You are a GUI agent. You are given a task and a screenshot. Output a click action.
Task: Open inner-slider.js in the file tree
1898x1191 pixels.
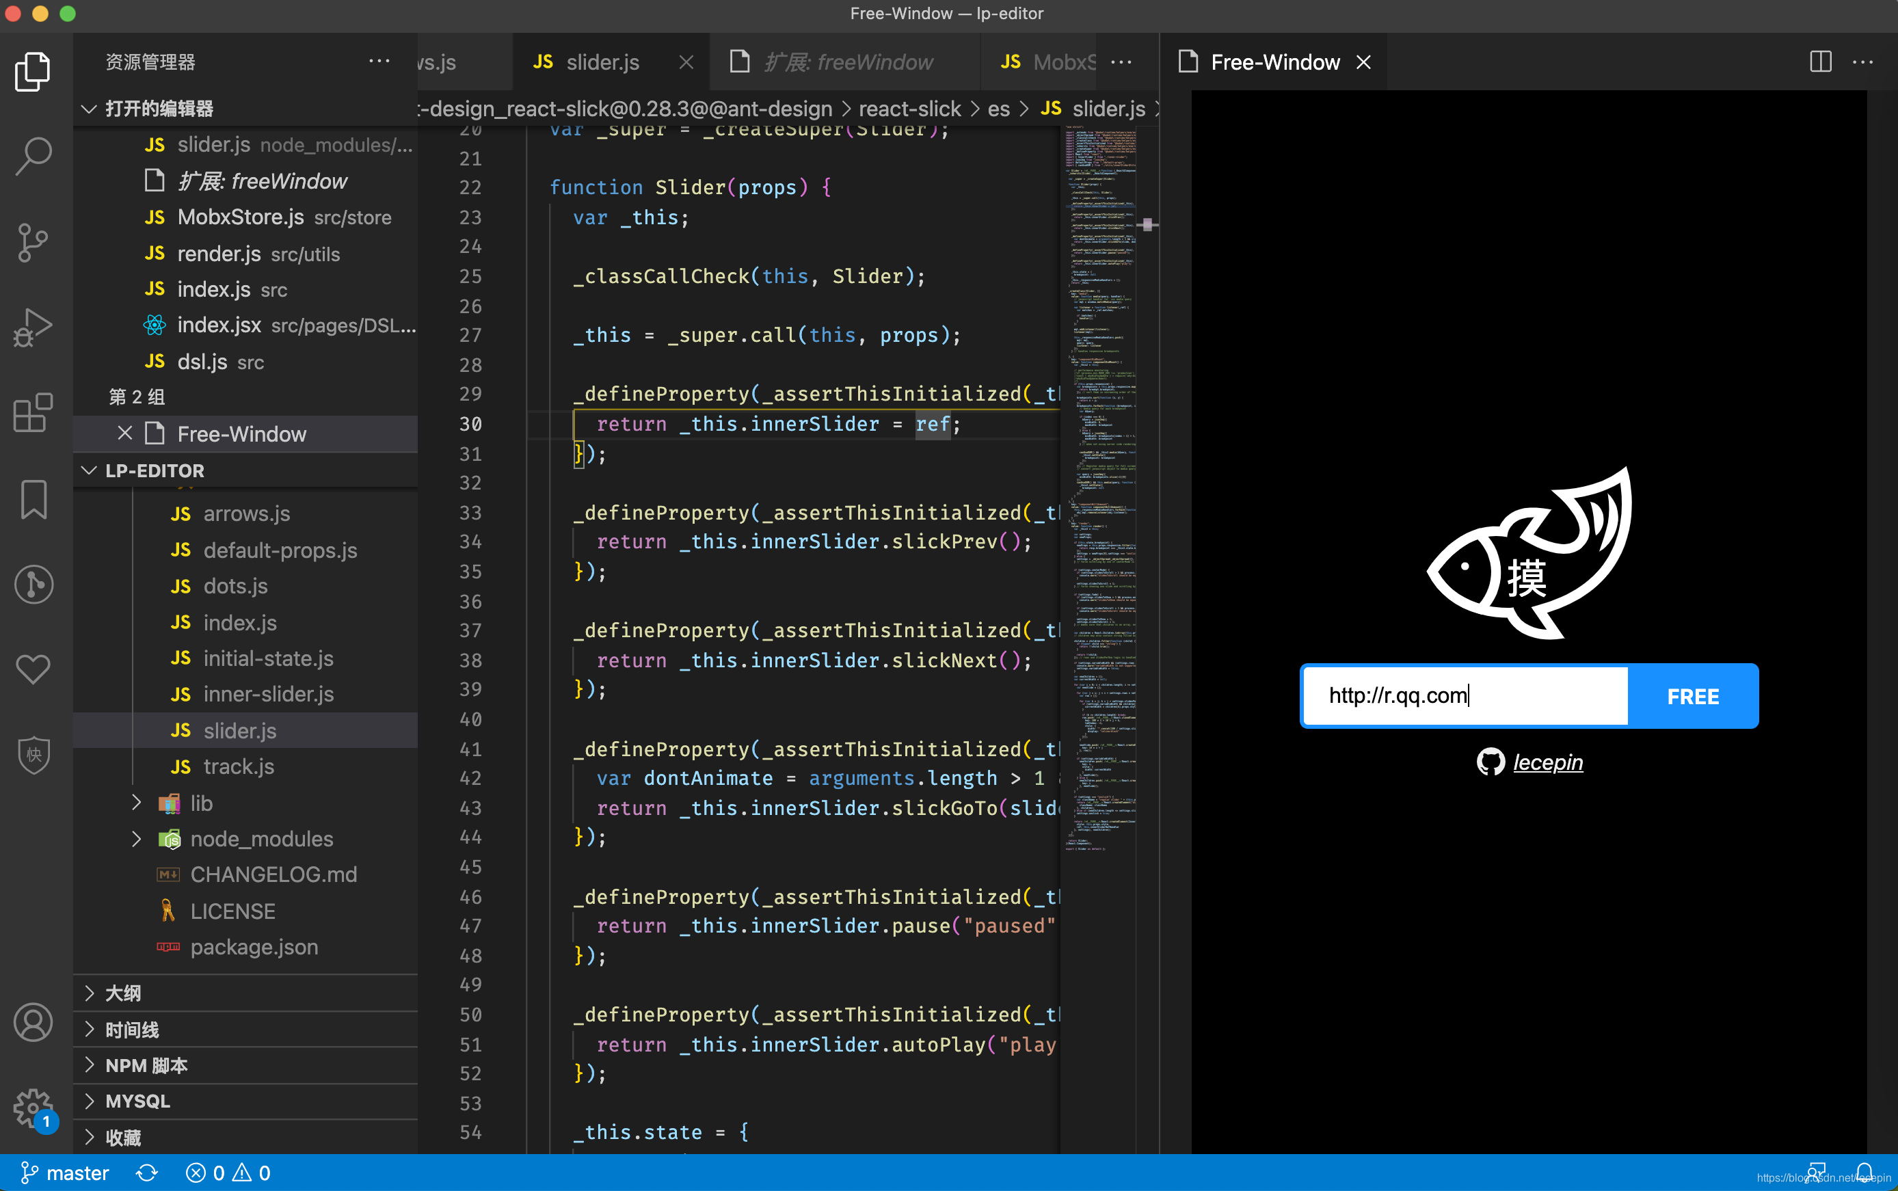coord(269,694)
